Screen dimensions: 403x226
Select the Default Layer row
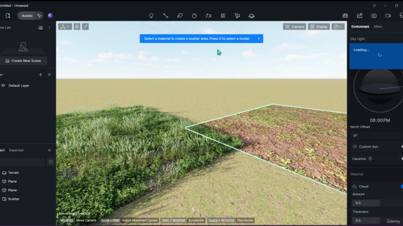tap(28, 85)
